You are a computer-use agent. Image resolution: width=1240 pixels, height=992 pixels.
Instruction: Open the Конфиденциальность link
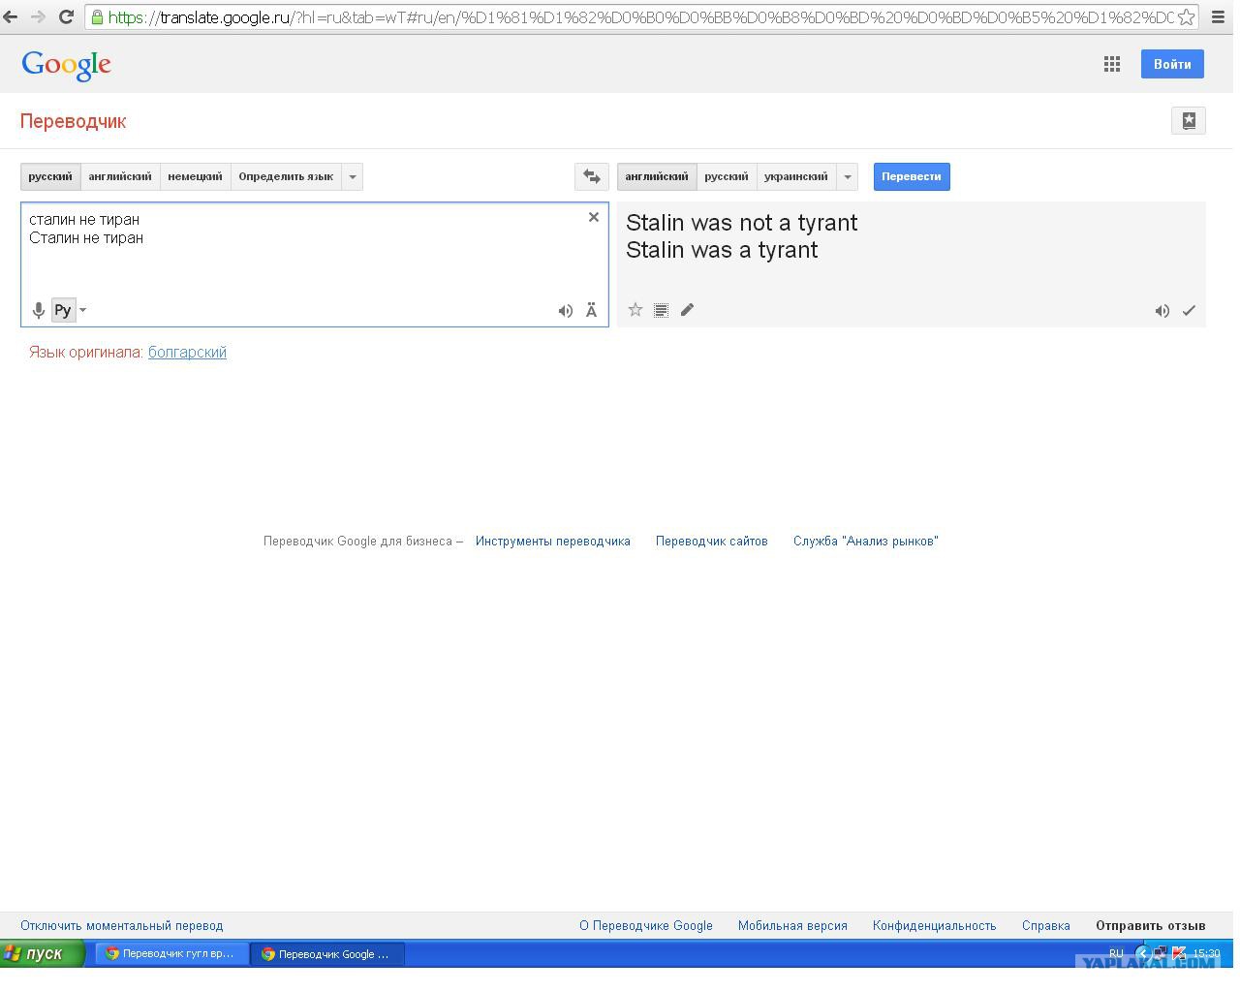click(935, 925)
